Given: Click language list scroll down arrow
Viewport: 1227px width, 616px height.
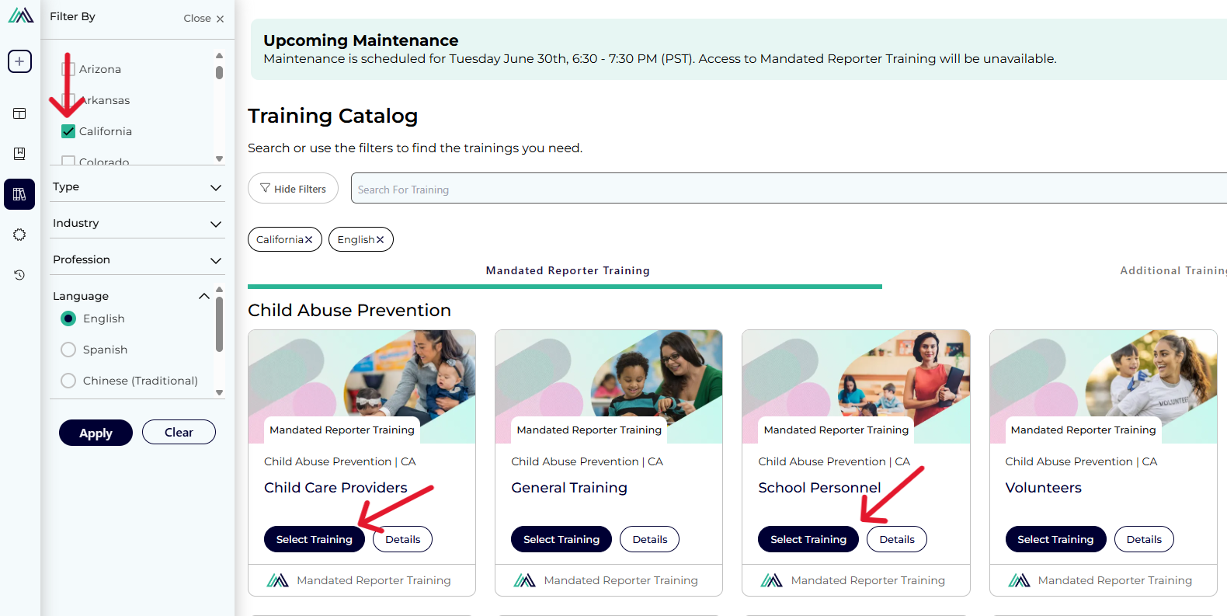Looking at the screenshot, I should click(x=220, y=392).
